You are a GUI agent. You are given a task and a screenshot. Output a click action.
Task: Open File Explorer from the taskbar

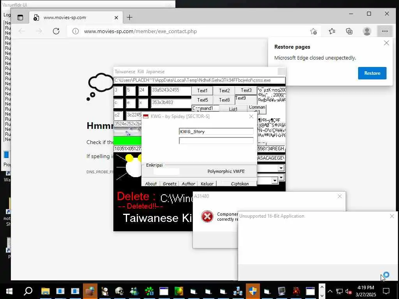coord(45,291)
